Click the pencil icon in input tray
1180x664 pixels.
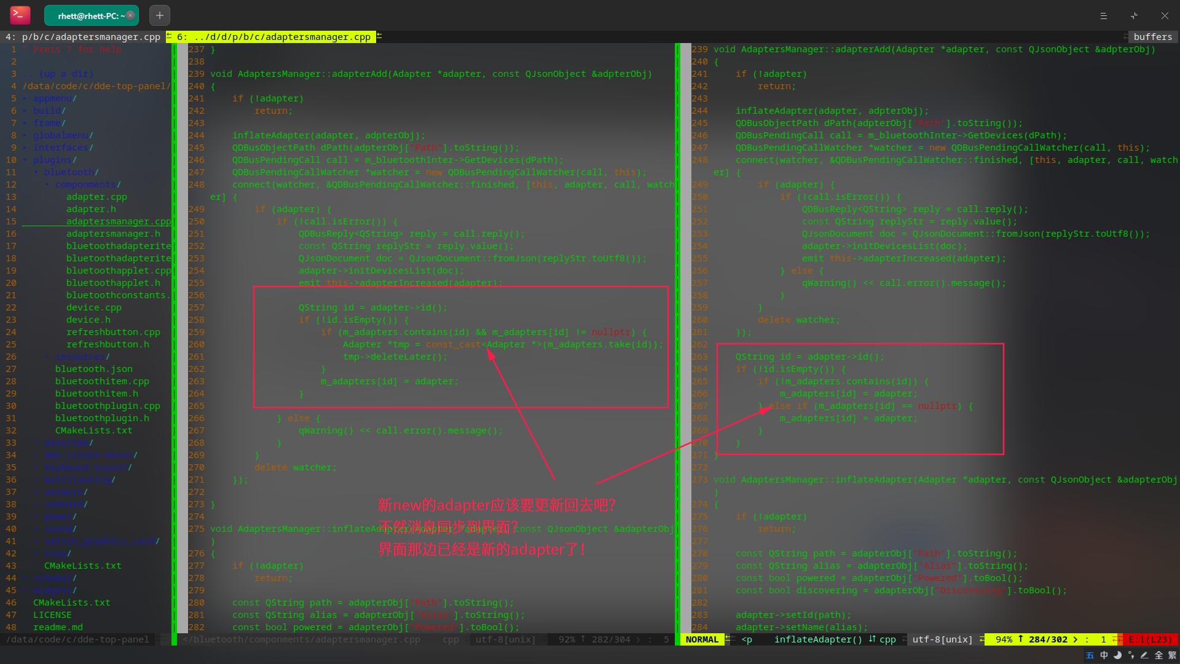coord(1144,655)
